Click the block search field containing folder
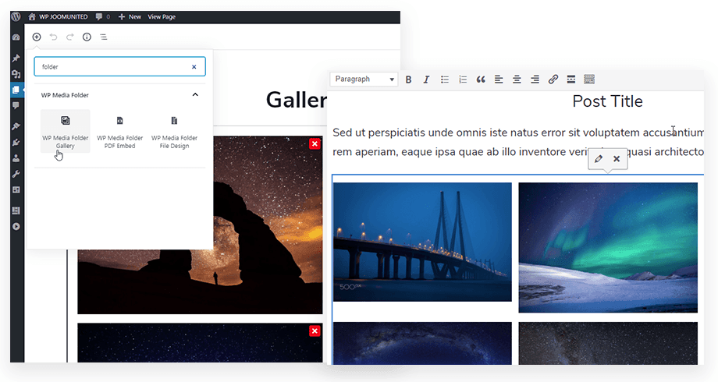This screenshot has width=718, height=382. (119, 67)
